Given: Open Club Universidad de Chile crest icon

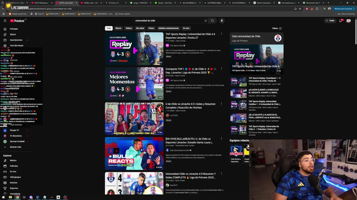Looking at the screenshot, I should (278, 38).
